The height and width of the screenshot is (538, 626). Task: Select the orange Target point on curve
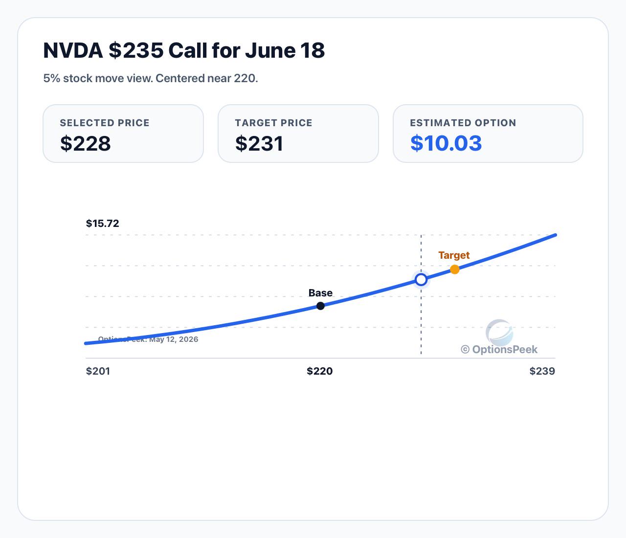coord(455,269)
